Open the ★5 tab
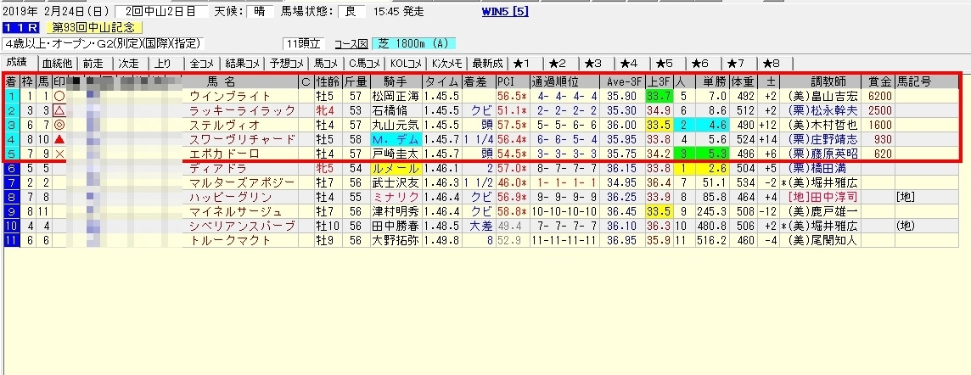 [x=665, y=63]
